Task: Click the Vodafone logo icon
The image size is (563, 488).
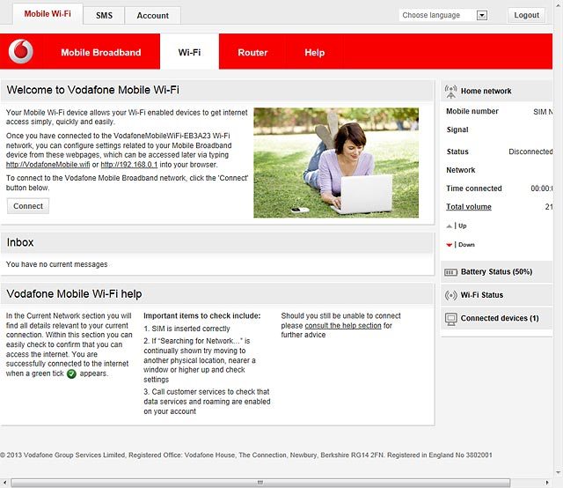Action: coord(21,51)
